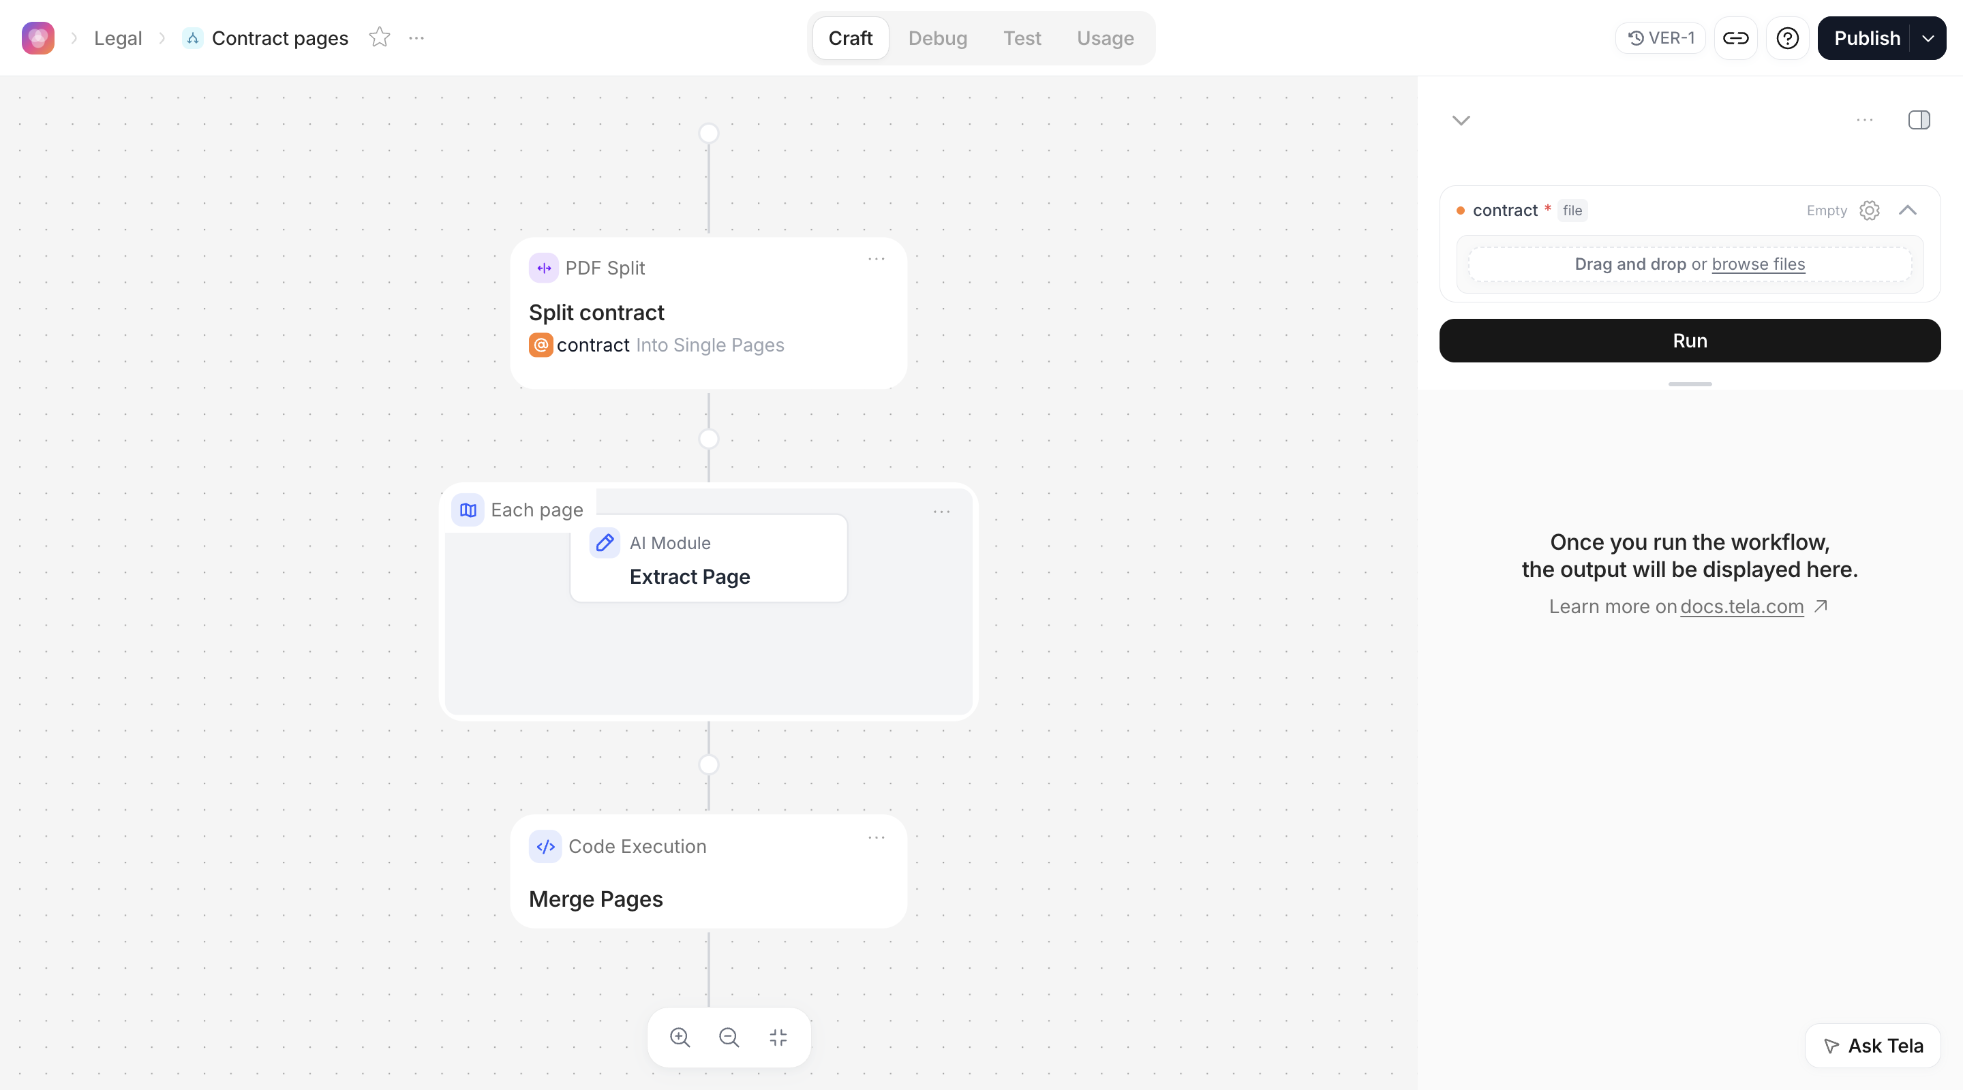
Task: Grab the panel resize handle bar
Action: (1690, 384)
